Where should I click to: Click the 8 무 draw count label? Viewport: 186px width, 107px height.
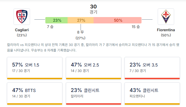tap(80, 32)
